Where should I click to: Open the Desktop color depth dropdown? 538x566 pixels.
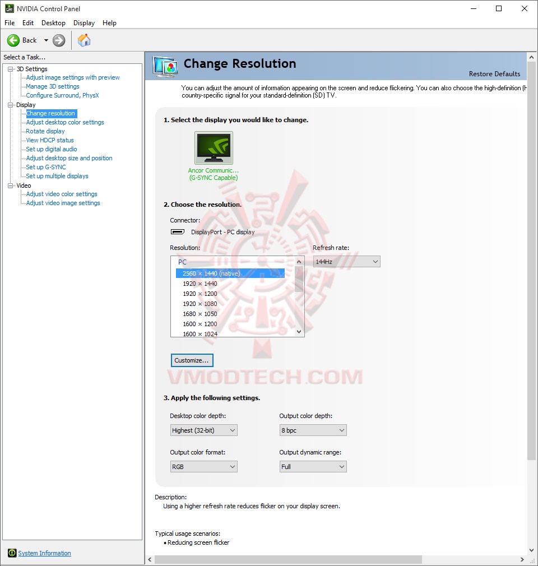[x=203, y=430]
